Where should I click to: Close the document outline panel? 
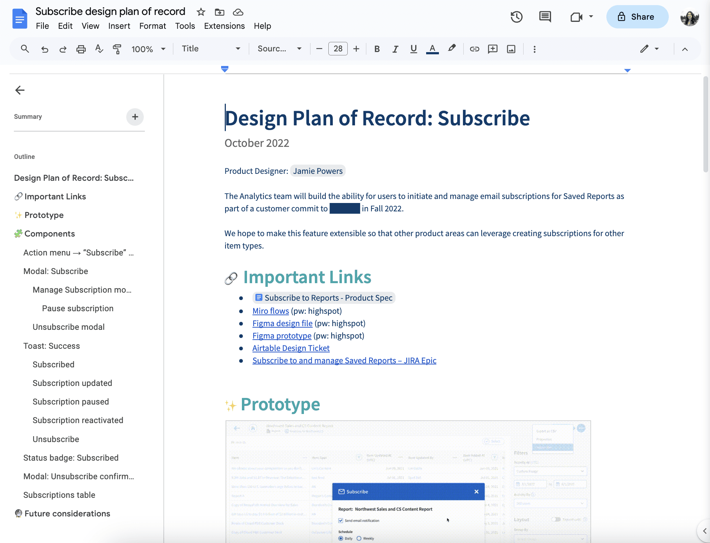[20, 90]
